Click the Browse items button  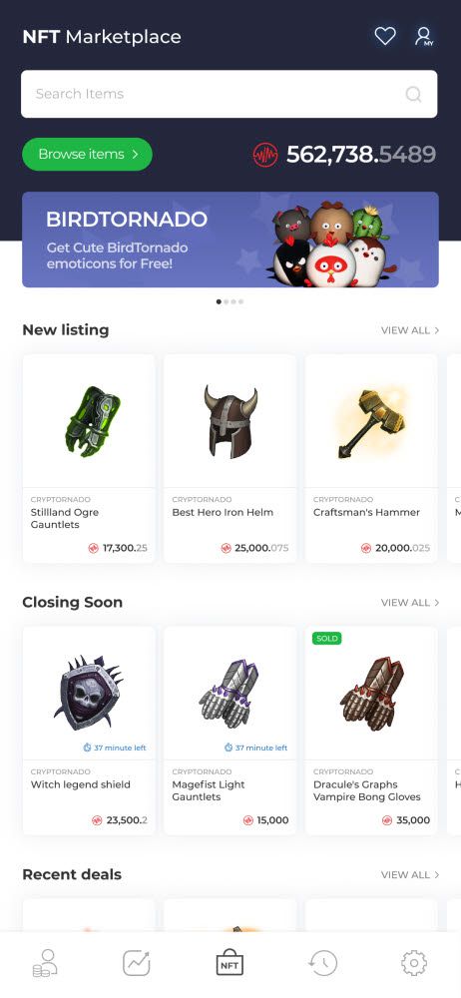click(x=87, y=154)
